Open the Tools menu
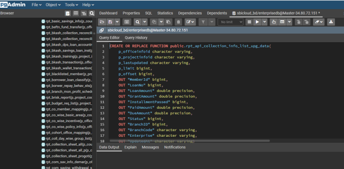The image size is (344, 169). [x=71, y=5]
